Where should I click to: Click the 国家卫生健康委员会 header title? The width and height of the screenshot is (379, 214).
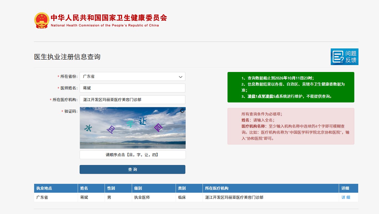pos(109,18)
